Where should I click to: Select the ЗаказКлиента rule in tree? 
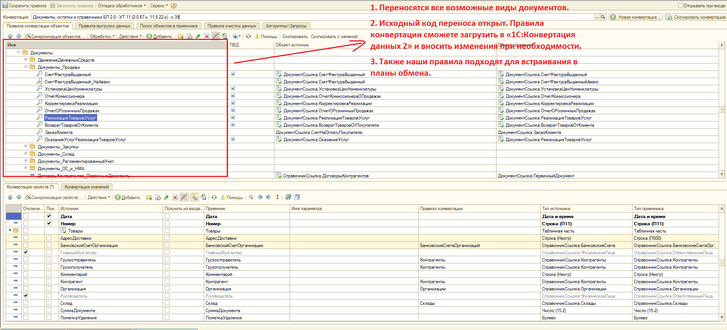(59, 132)
